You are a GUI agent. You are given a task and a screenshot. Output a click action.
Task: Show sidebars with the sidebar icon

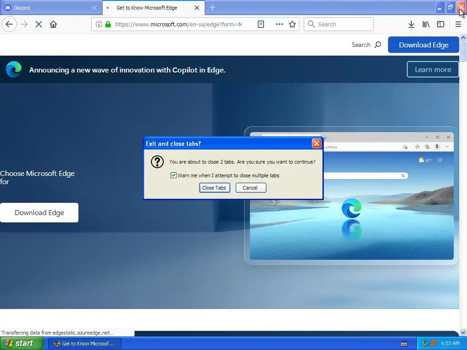[x=441, y=24]
